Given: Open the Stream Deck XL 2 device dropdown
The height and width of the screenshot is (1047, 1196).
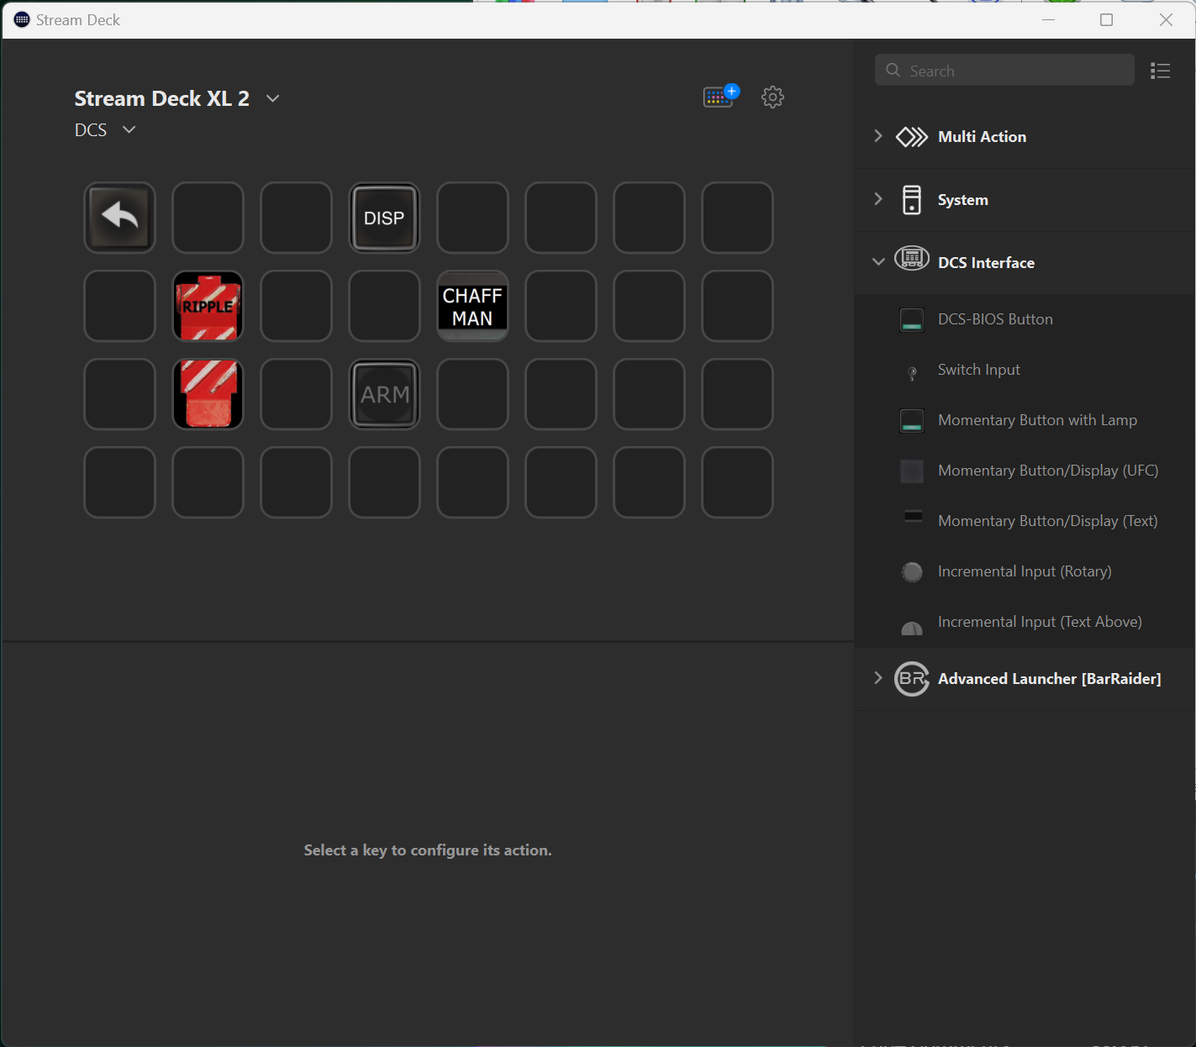Looking at the screenshot, I should pos(272,98).
